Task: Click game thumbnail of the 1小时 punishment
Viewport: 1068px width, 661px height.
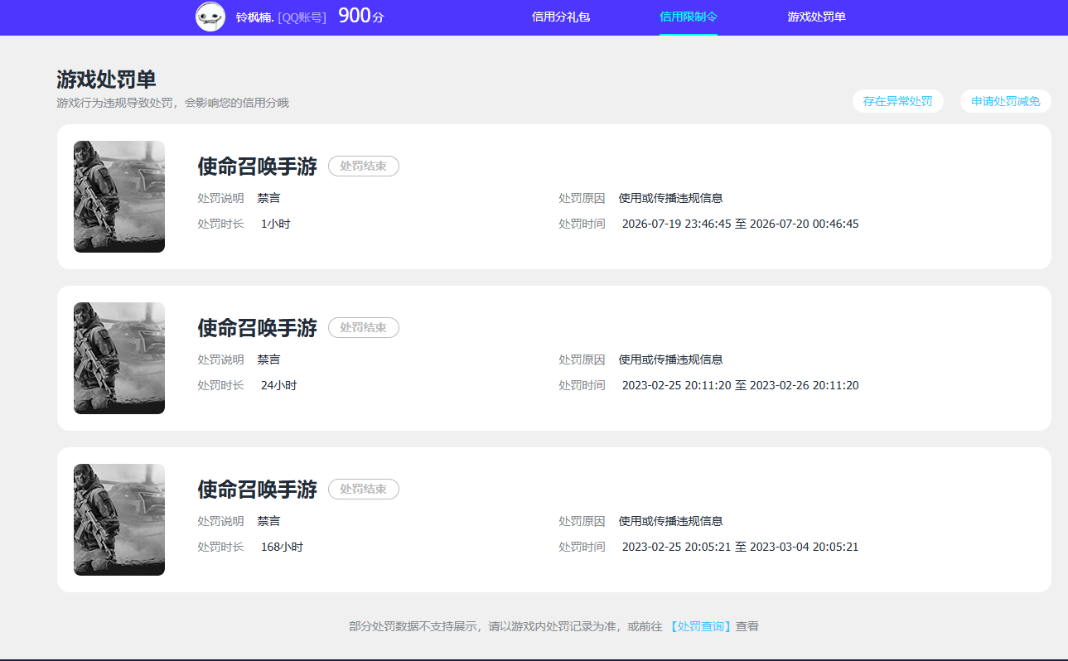Action: [x=119, y=196]
